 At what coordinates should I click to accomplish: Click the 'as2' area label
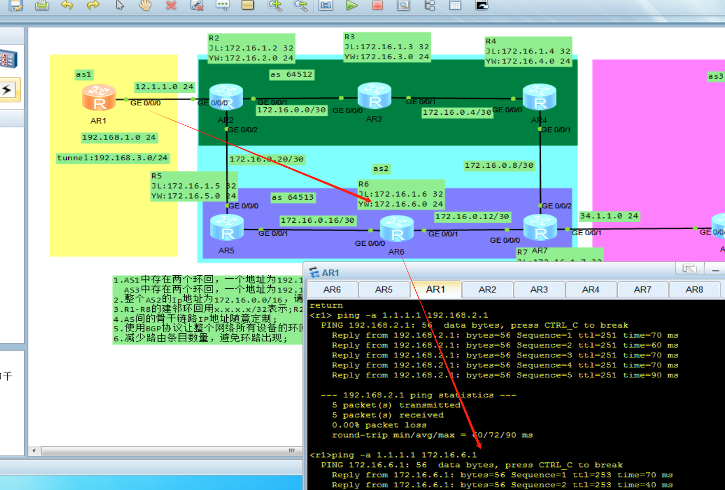coord(381,169)
